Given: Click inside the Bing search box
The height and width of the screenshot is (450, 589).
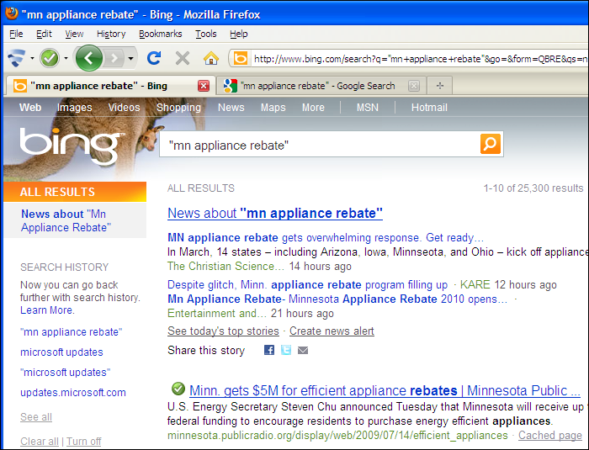Looking at the screenshot, I should pos(319,144).
